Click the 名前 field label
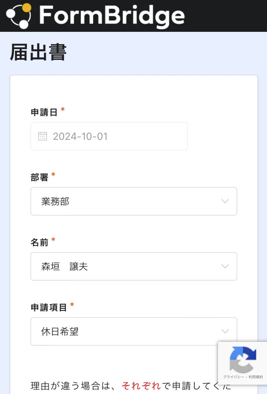The width and height of the screenshot is (267, 394). point(39,243)
